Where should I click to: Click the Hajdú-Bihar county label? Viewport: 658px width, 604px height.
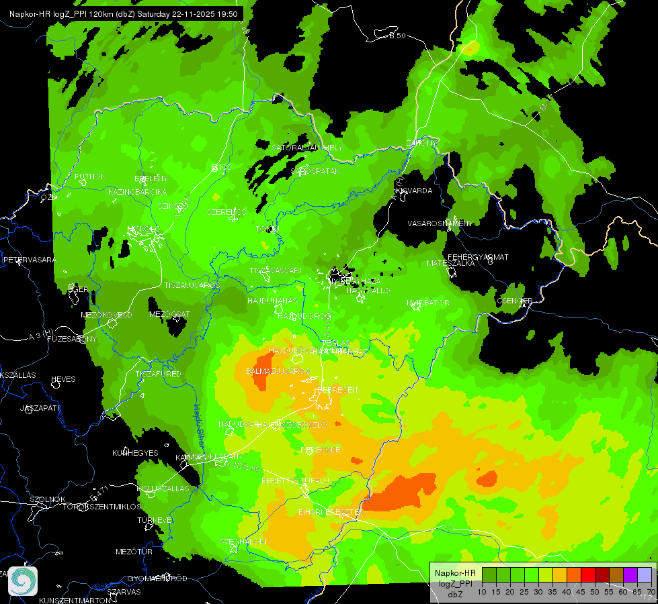pyautogui.click(x=200, y=426)
